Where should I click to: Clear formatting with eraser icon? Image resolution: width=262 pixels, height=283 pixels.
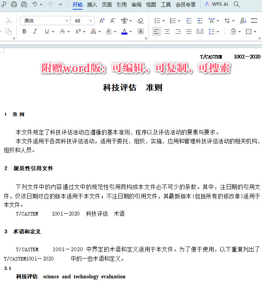141,21
